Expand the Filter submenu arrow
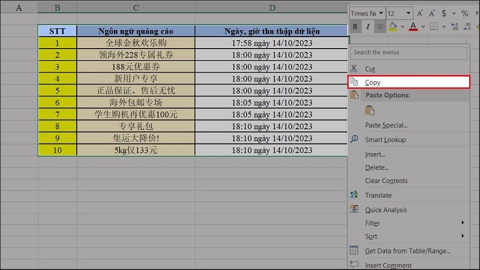The height and width of the screenshot is (270, 480). [x=463, y=223]
